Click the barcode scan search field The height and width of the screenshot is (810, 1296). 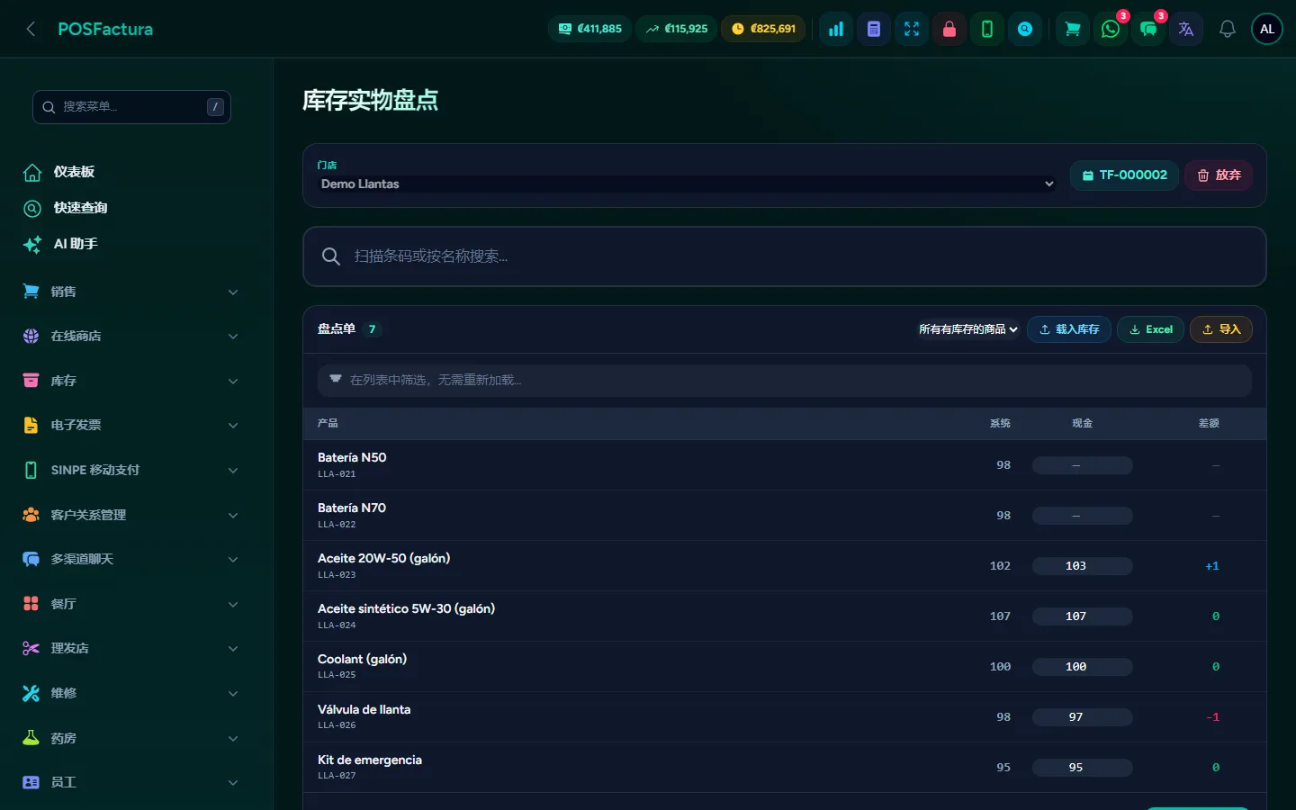coord(785,256)
